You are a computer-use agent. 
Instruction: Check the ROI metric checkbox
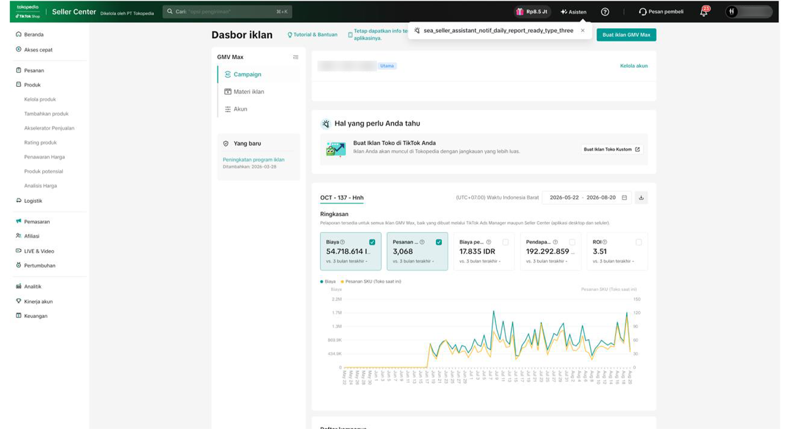pos(639,242)
